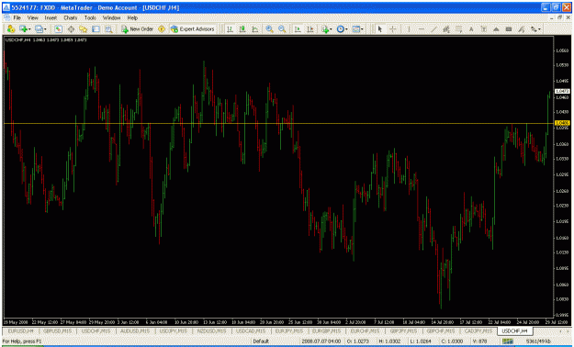Select the Trendline drawing tool
The image size is (574, 347).
click(433, 29)
